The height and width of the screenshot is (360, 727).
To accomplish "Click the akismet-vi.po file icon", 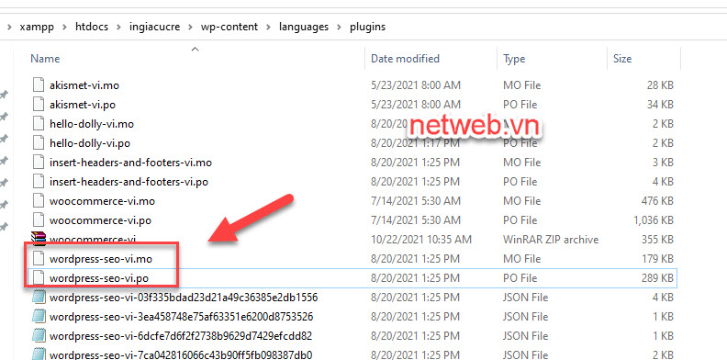I will click(x=39, y=105).
